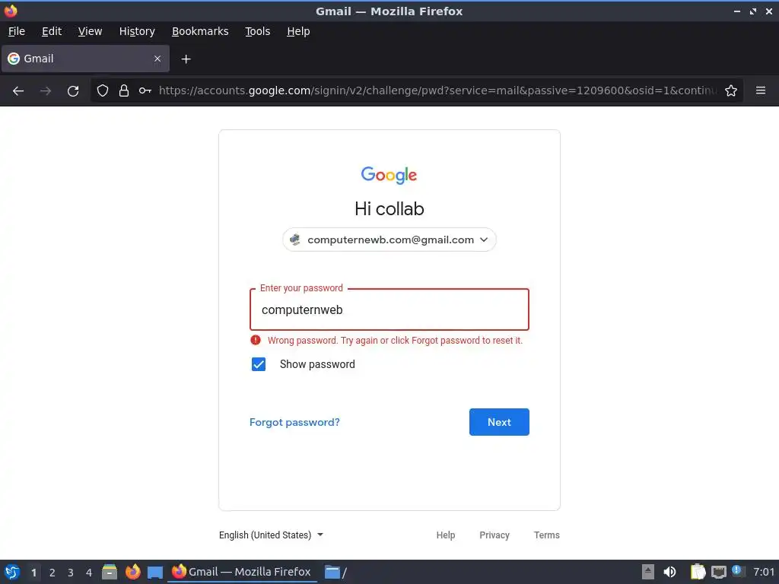The width and height of the screenshot is (779, 584).
Task: Maximize the Firefox window
Action: (753, 11)
